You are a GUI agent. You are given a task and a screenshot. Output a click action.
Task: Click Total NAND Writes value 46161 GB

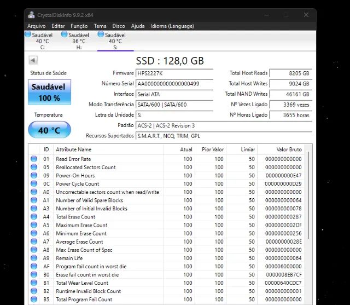pyautogui.click(x=291, y=94)
